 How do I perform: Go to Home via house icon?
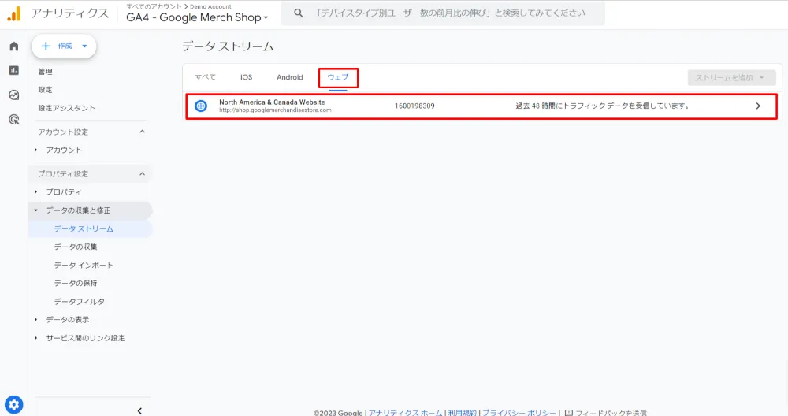point(14,46)
